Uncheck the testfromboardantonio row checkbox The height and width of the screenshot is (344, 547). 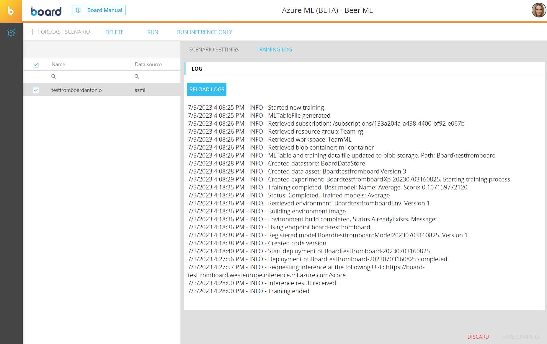point(36,90)
